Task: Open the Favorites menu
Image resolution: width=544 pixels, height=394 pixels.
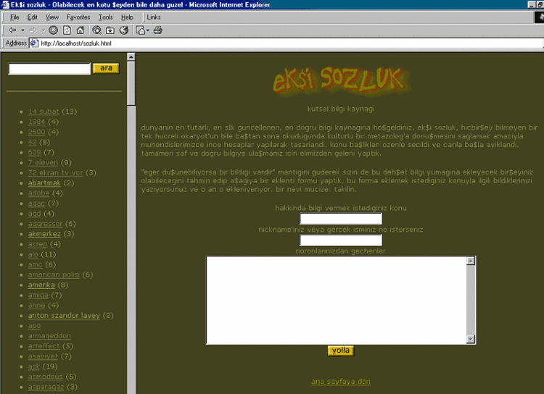Action: tap(78, 17)
